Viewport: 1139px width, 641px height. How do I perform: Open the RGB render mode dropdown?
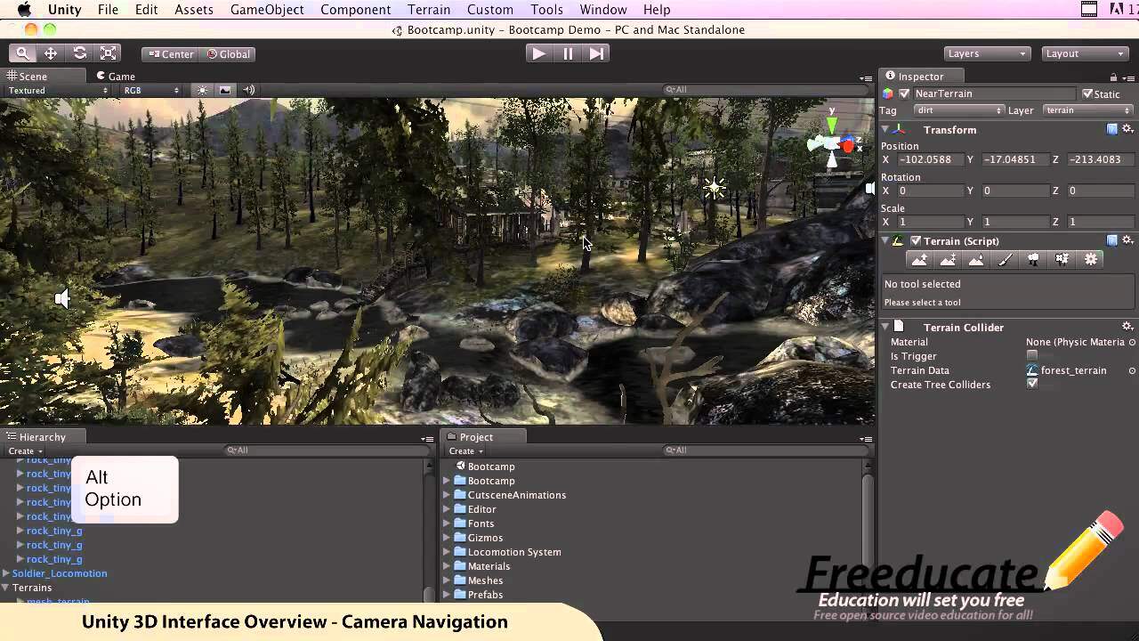click(151, 90)
